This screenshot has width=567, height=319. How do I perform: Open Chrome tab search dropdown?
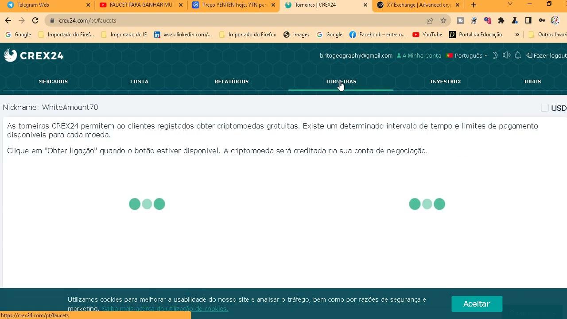[x=510, y=4]
